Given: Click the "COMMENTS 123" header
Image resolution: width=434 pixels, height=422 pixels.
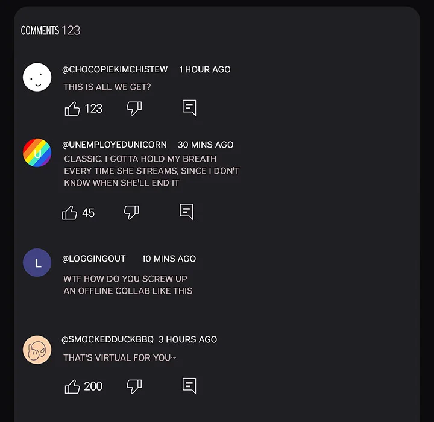Looking at the screenshot, I should click(51, 31).
